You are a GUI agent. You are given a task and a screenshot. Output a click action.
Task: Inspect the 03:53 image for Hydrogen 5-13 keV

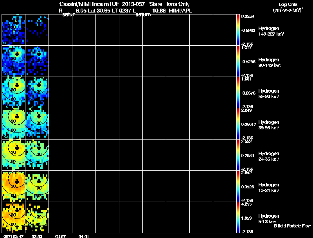click(x=37, y=218)
